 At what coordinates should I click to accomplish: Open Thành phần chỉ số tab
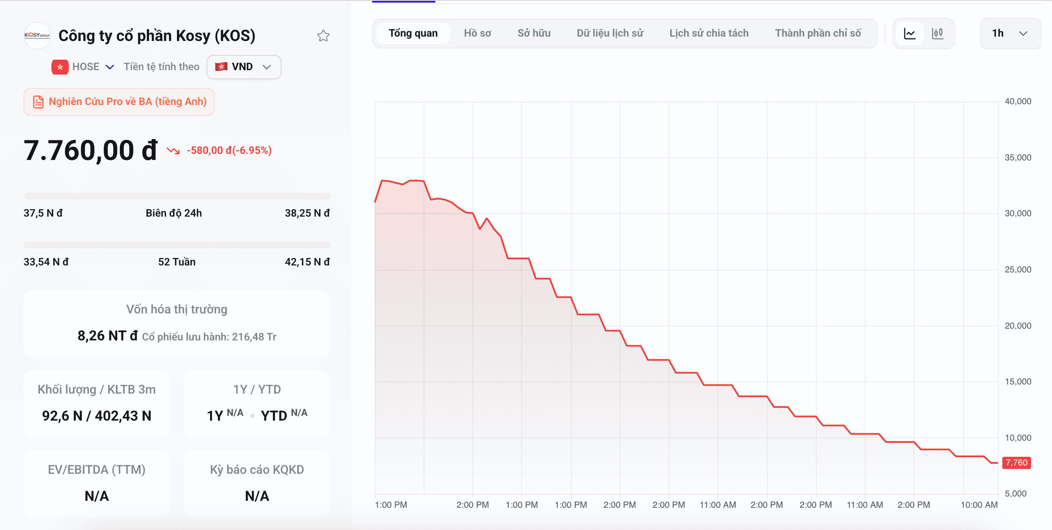coord(818,34)
